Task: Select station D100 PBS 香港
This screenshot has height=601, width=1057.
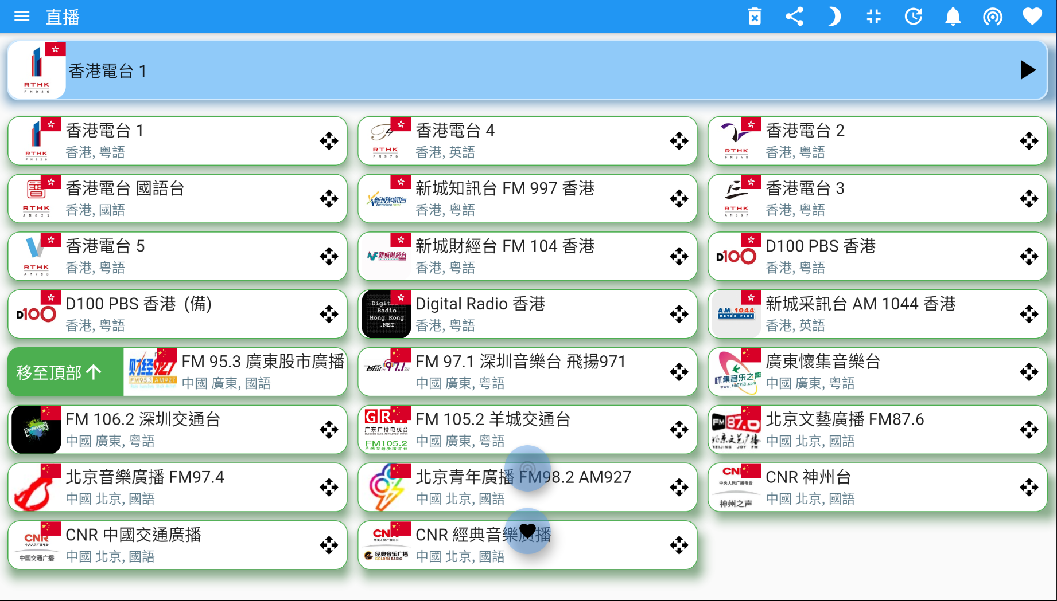Action: click(877, 256)
